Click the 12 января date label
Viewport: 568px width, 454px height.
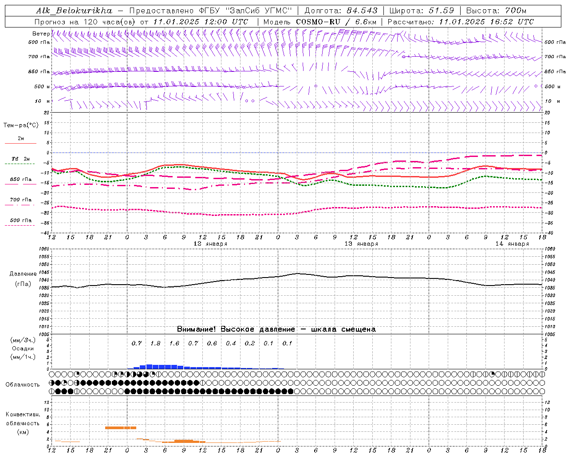pyautogui.click(x=210, y=244)
